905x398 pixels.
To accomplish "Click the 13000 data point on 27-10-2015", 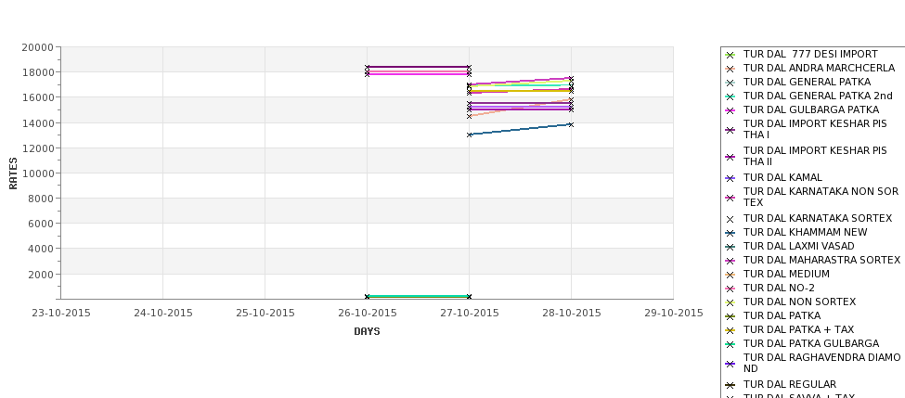I will coord(470,135).
